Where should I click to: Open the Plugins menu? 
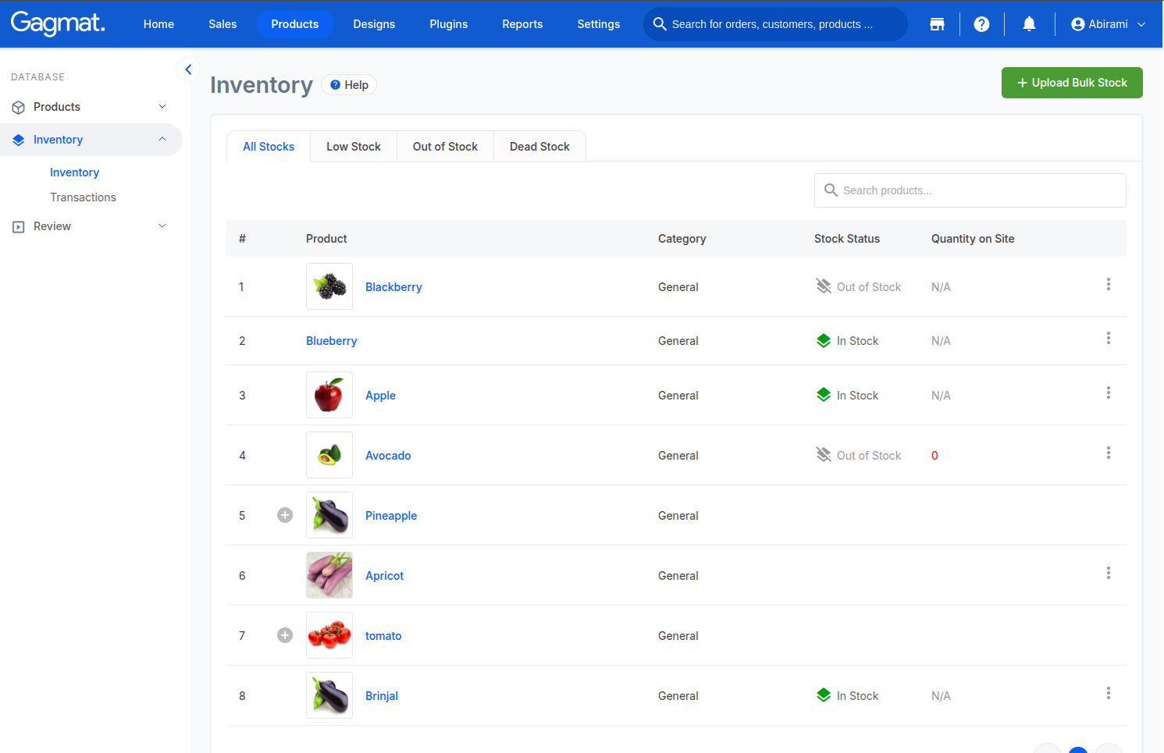coord(449,24)
